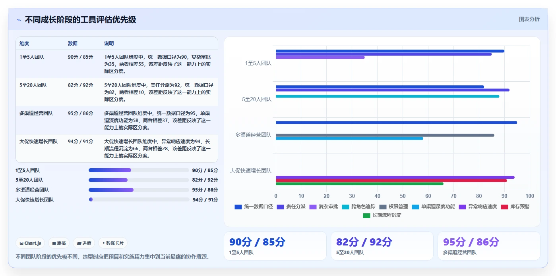Click the 94分 / 91分 table cell
This screenshot has width=556, height=276.
point(81,142)
